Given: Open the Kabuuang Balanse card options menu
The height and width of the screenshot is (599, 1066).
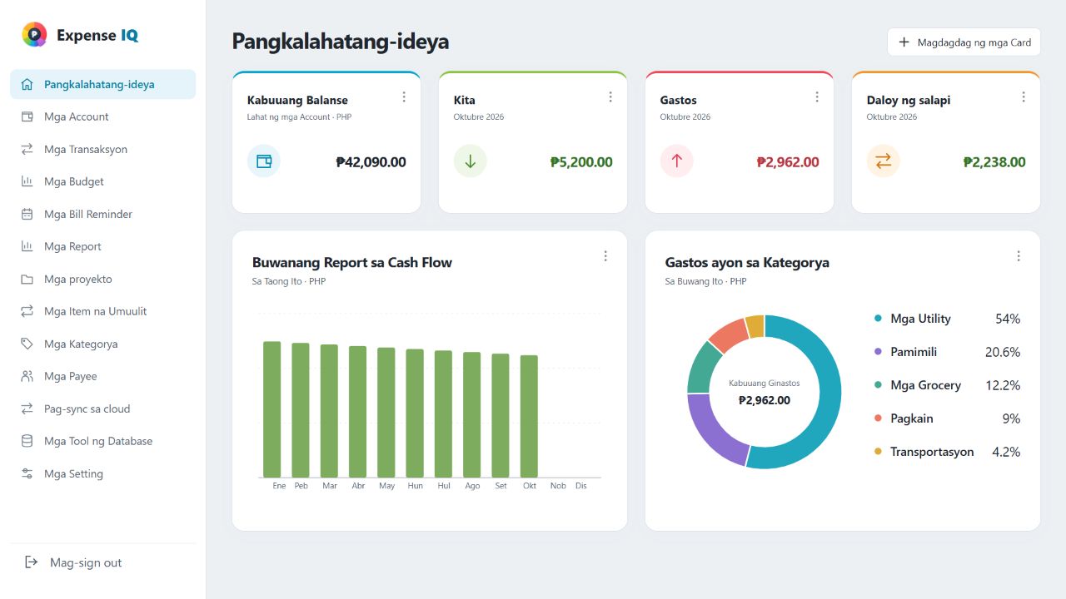Looking at the screenshot, I should point(404,97).
